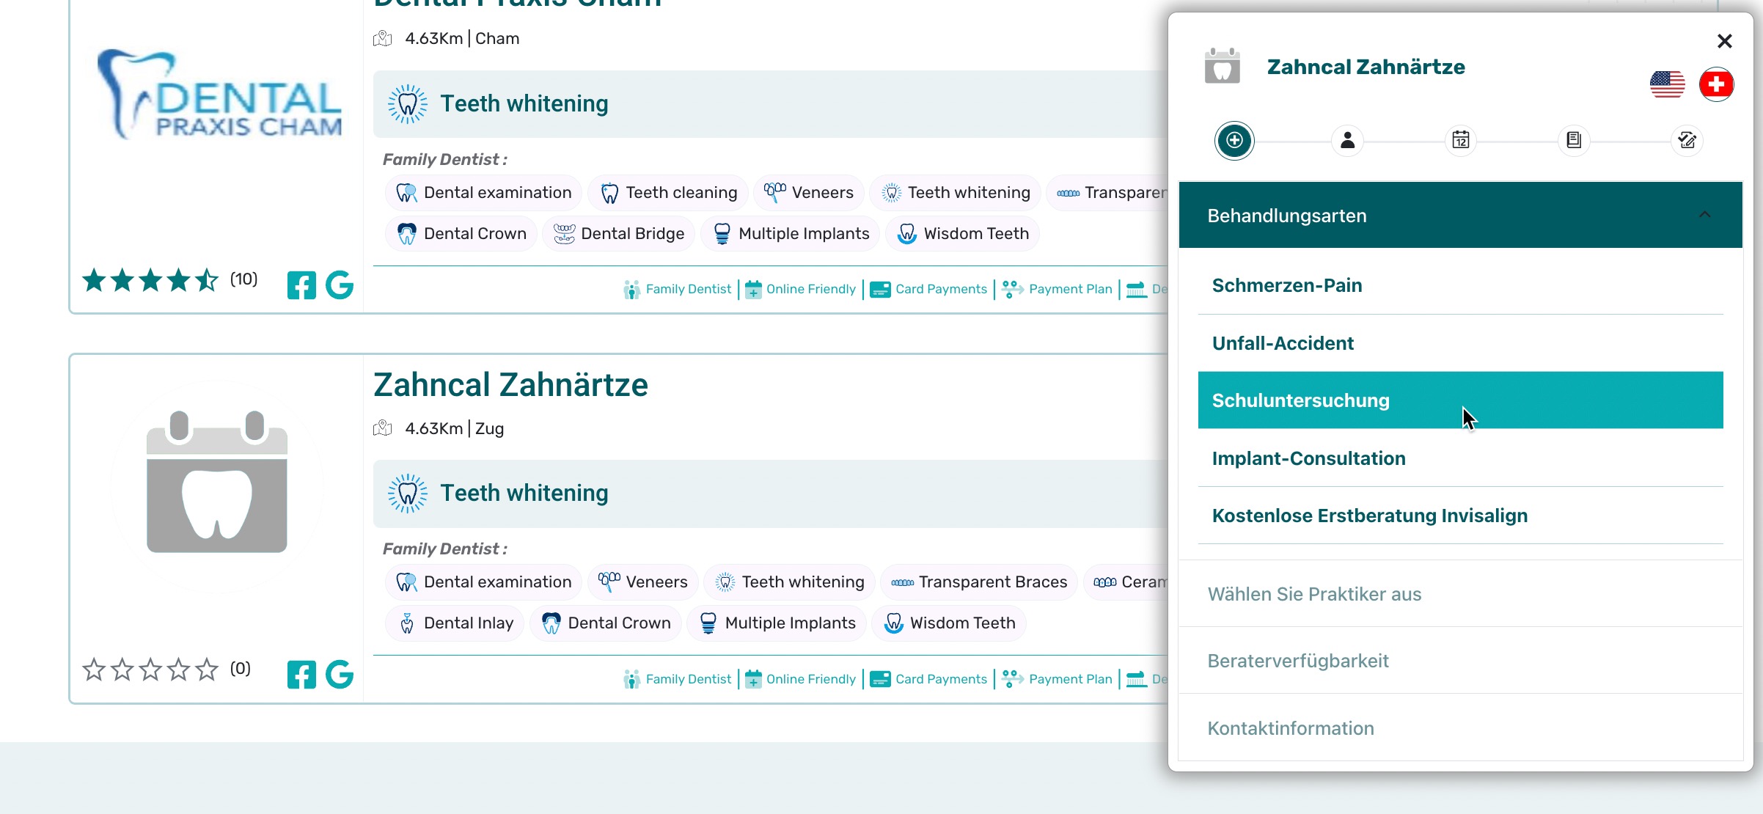This screenshot has width=1763, height=814.
Task: Expand Wählen Sie Praktiker aus section
Action: tap(1460, 594)
